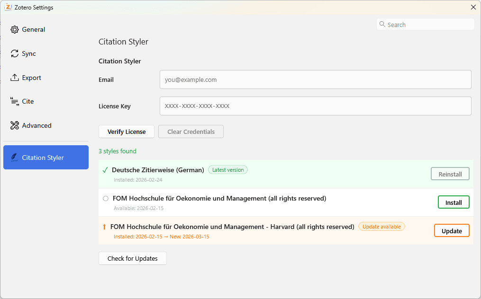Image resolution: width=481 pixels, height=299 pixels.
Task: Click the green checkmark beside Deutsche Zitierweise
Action: click(x=106, y=170)
